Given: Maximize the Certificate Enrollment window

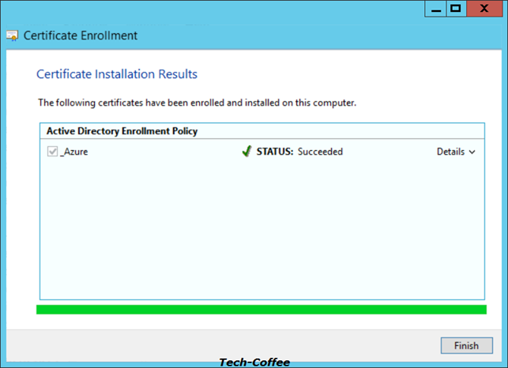Looking at the screenshot, I should pyautogui.click(x=456, y=9).
